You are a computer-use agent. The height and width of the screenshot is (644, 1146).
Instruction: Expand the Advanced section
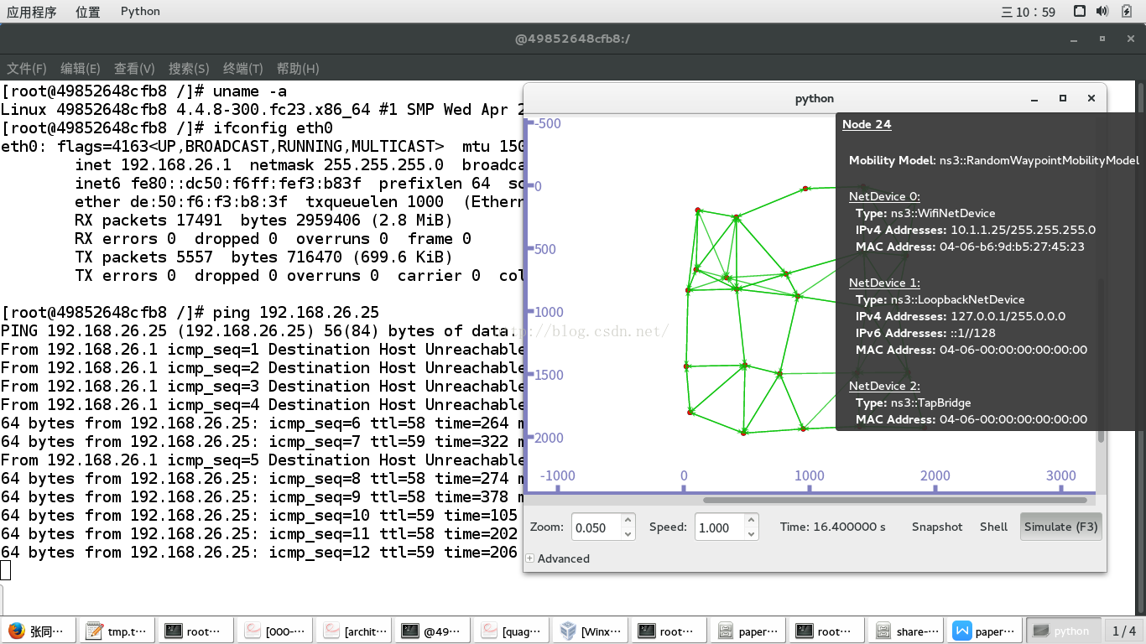pos(558,558)
